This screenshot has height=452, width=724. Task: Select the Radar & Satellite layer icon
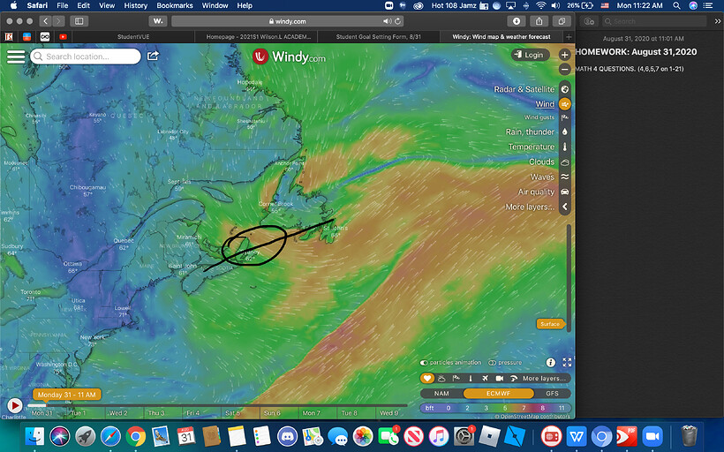point(565,89)
